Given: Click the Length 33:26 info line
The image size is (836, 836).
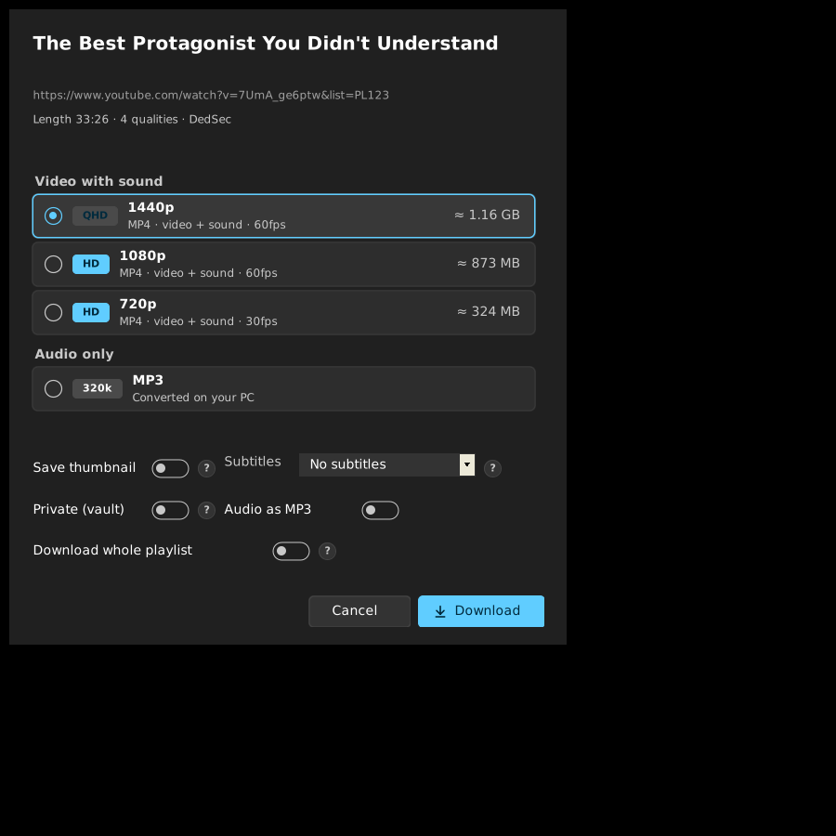Looking at the screenshot, I should tap(132, 120).
